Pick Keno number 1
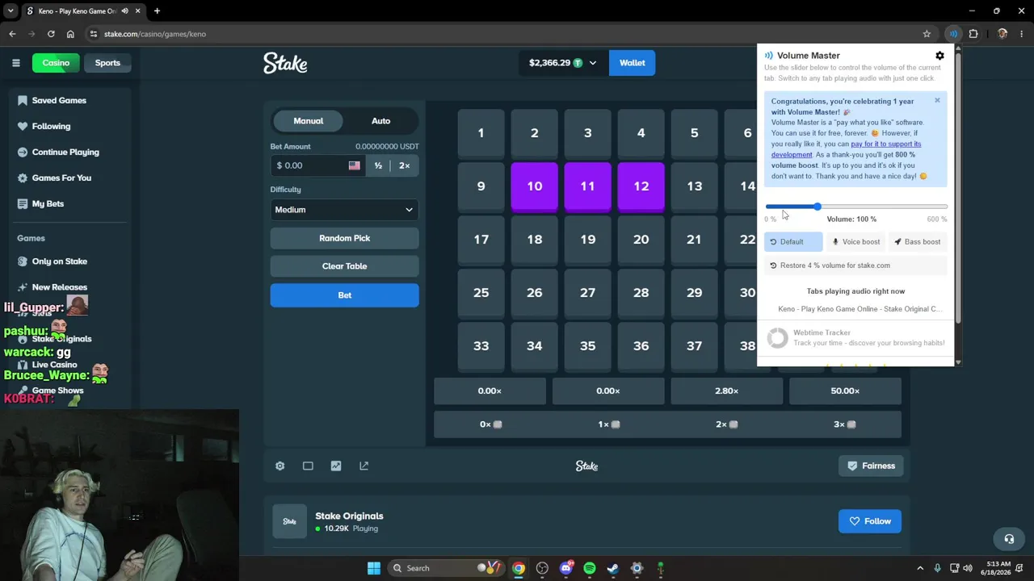1034x581 pixels. point(481,133)
